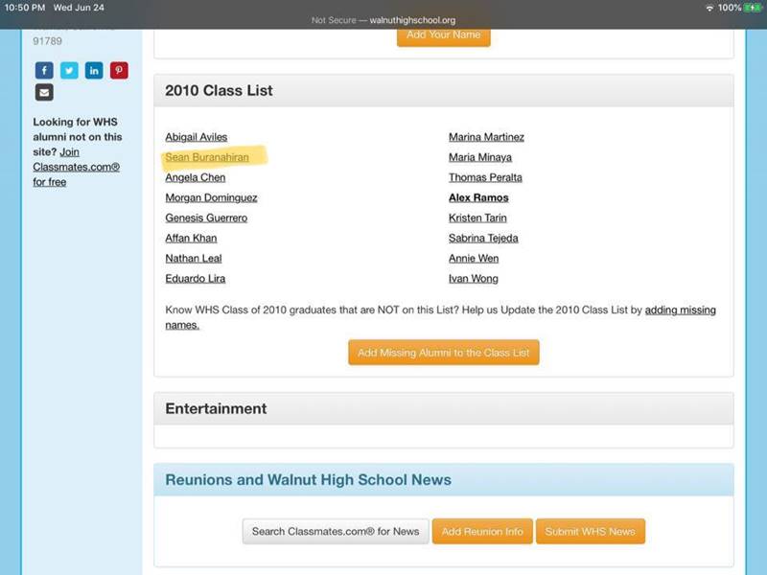Image resolution: width=767 pixels, height=575 pixels.
Task: Tap the Wi-Fi icon in status bar
Action: pyautogui.click(x=709, y=8)
